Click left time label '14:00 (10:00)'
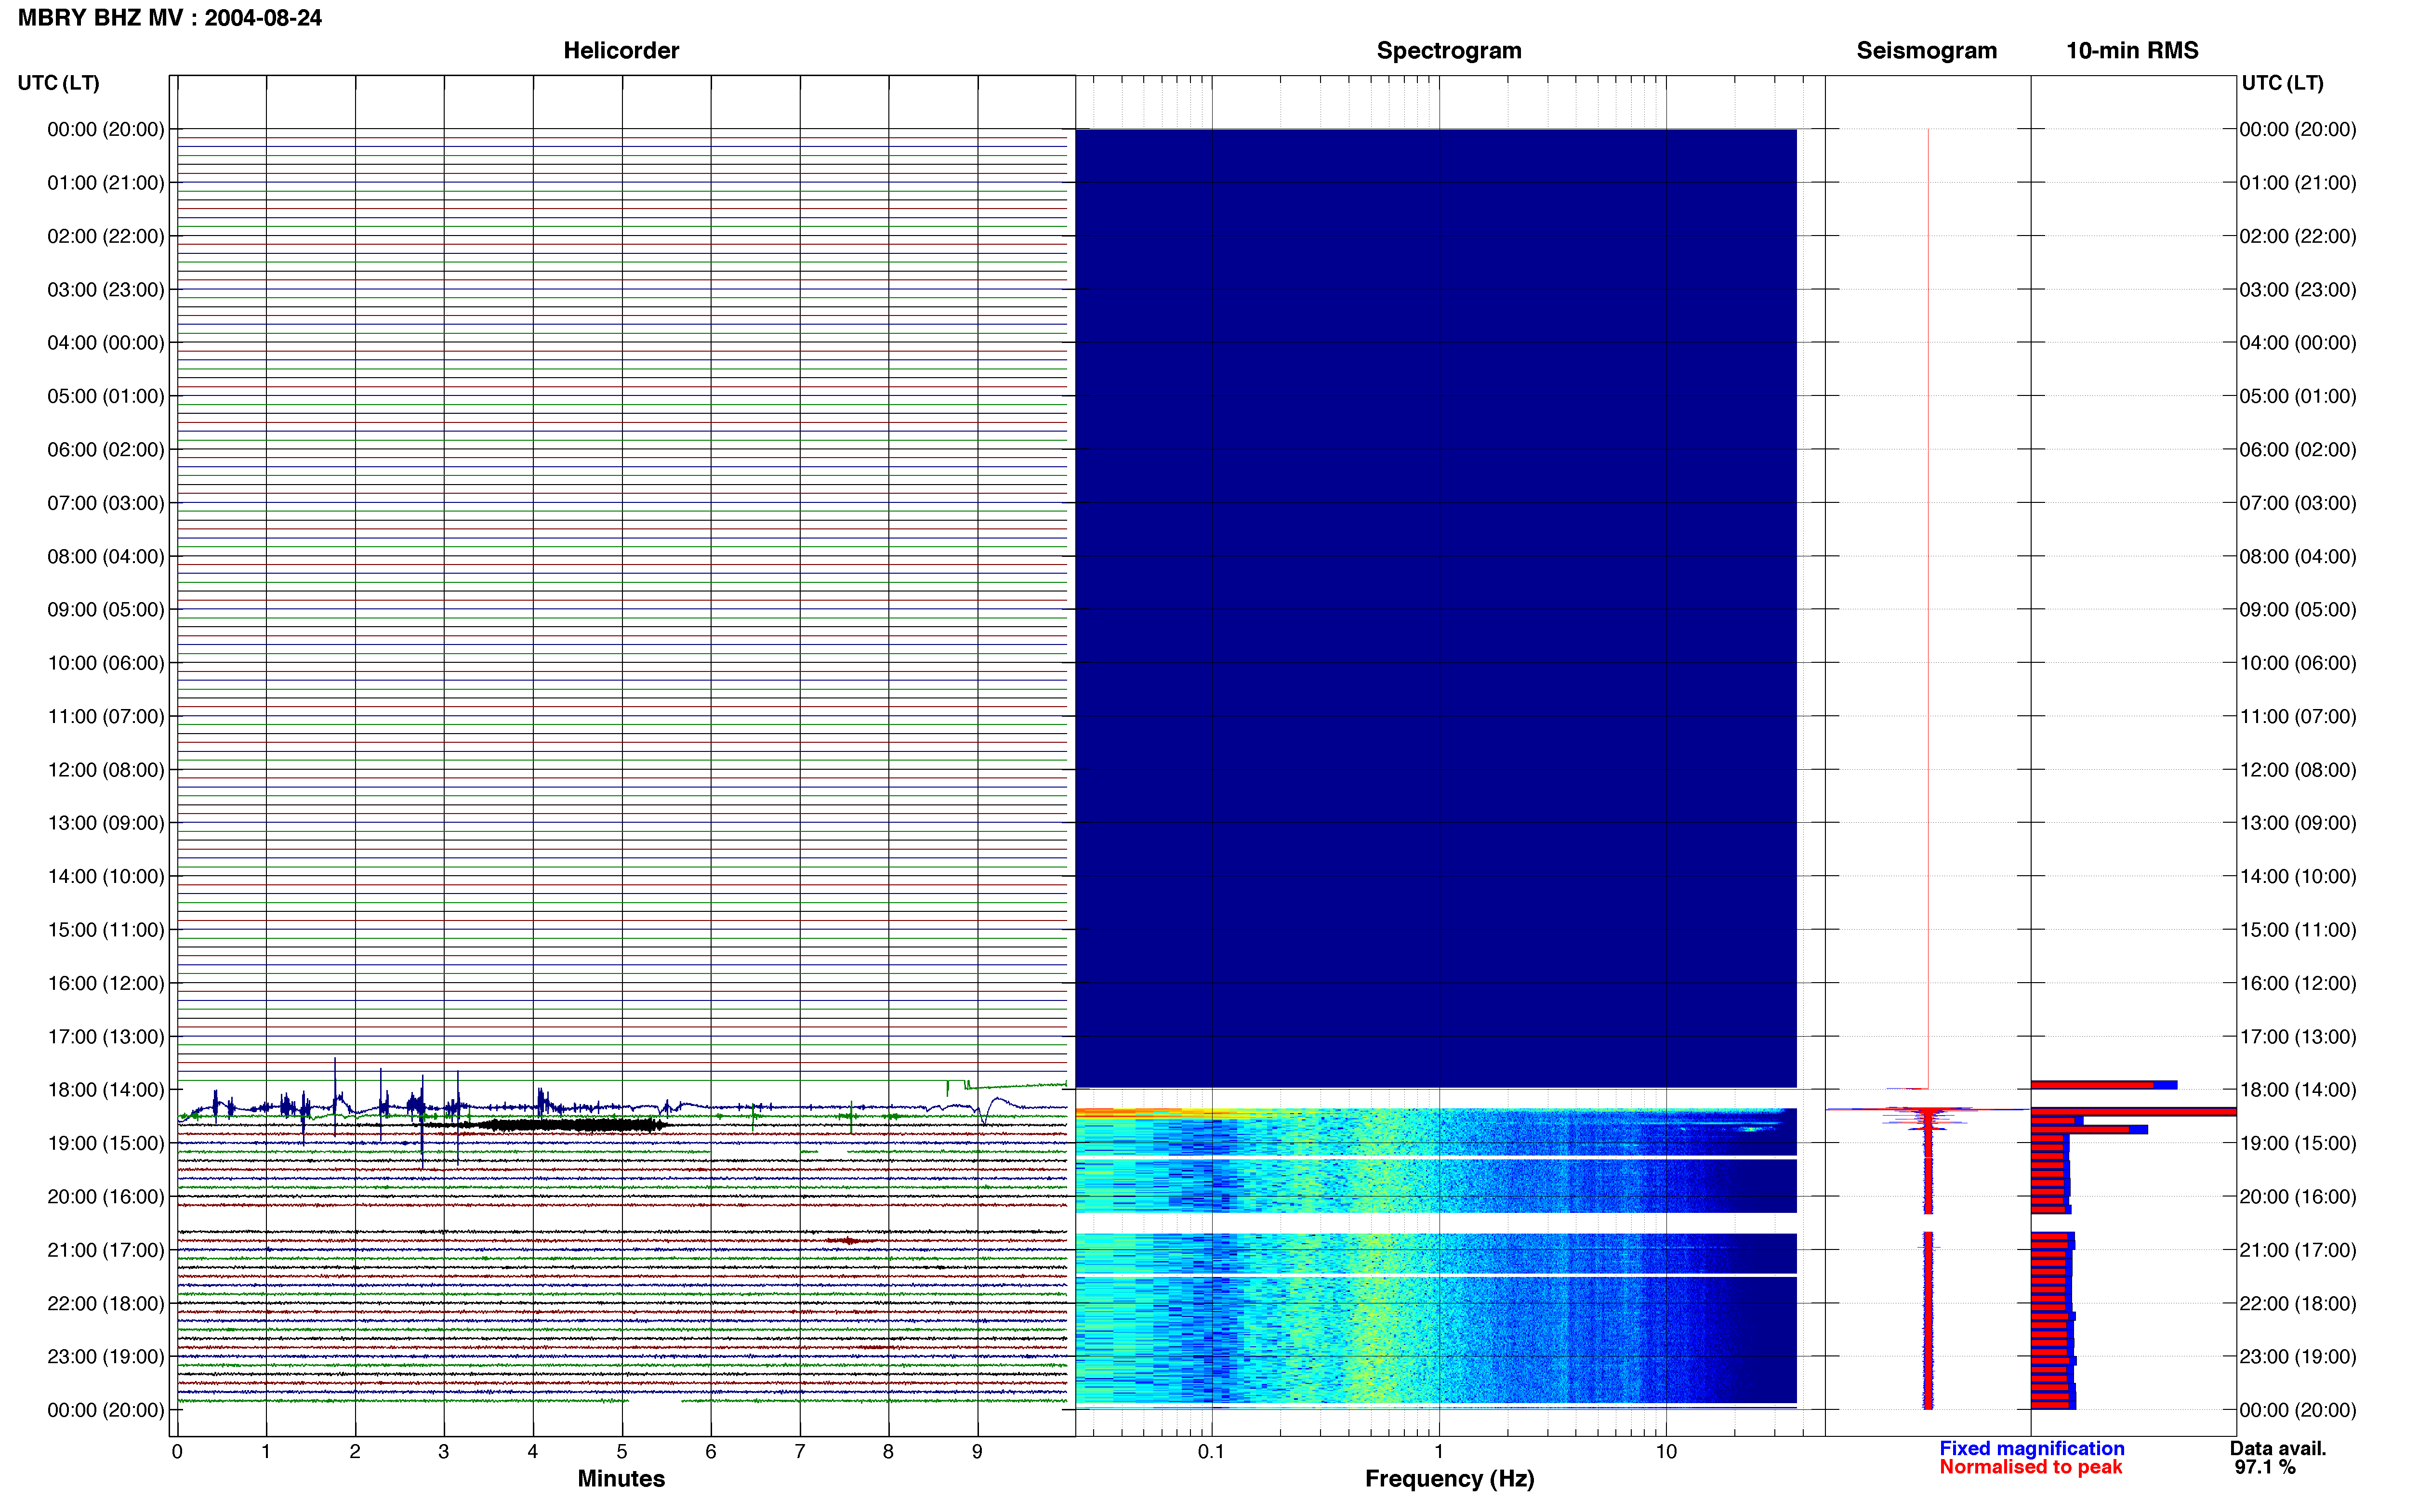Screen dimensions: 2418x1512 [106, 876]
